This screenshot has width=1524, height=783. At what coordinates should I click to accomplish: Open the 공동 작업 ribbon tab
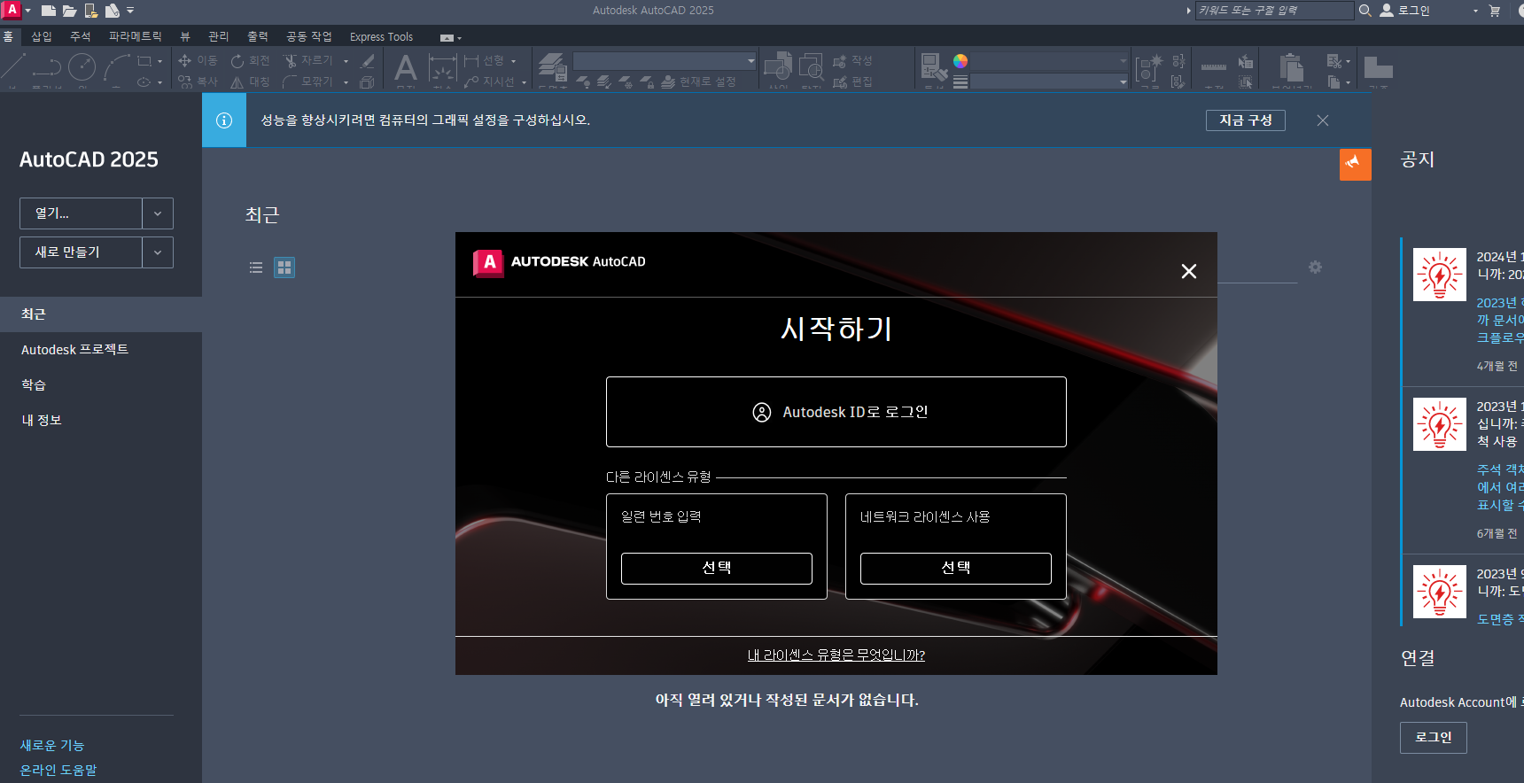click(309, 36)
